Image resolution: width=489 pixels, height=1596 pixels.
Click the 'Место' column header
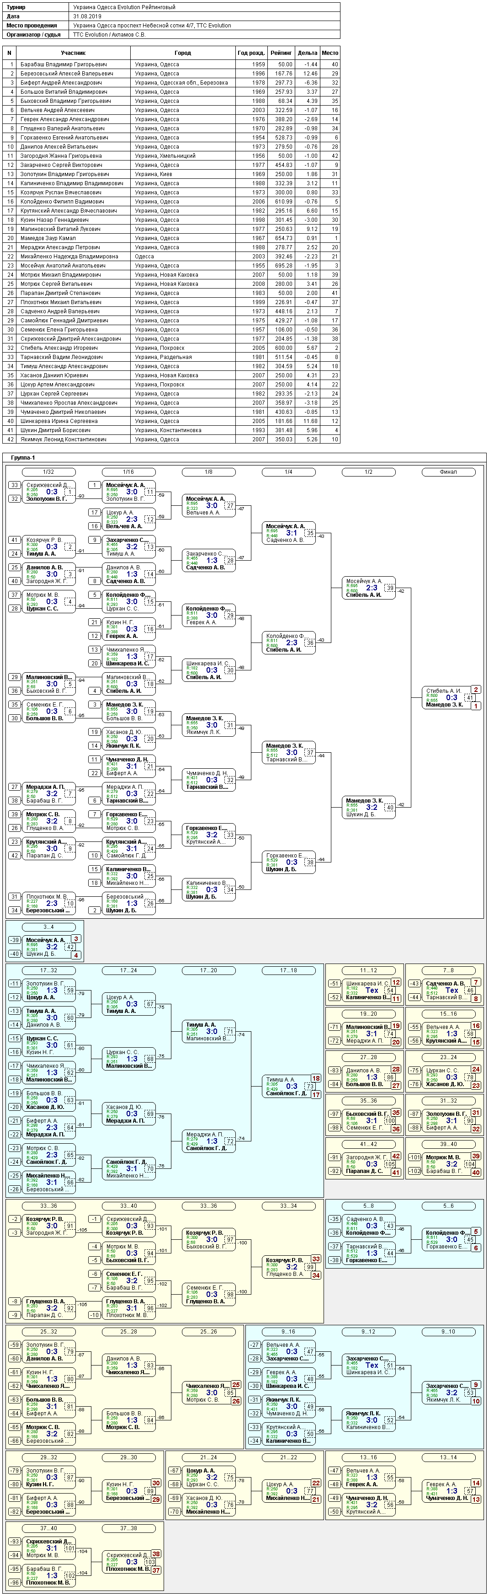click(x=330, y=54)
